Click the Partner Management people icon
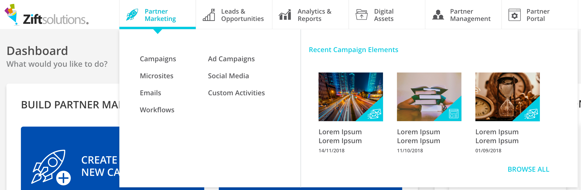The image size is (581, 190). pyautogui.click(x=438, y=15)
